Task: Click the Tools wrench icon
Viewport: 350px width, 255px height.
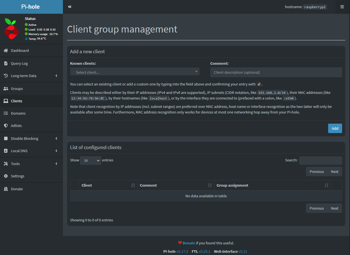Action: tap(6, 164)
